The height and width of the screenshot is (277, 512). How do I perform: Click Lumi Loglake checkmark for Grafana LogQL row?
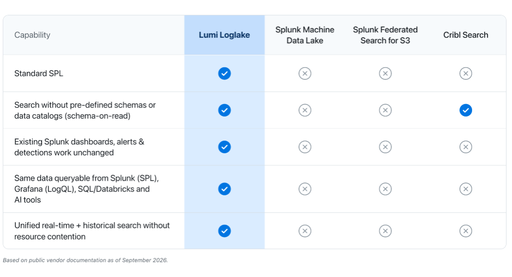224,189
